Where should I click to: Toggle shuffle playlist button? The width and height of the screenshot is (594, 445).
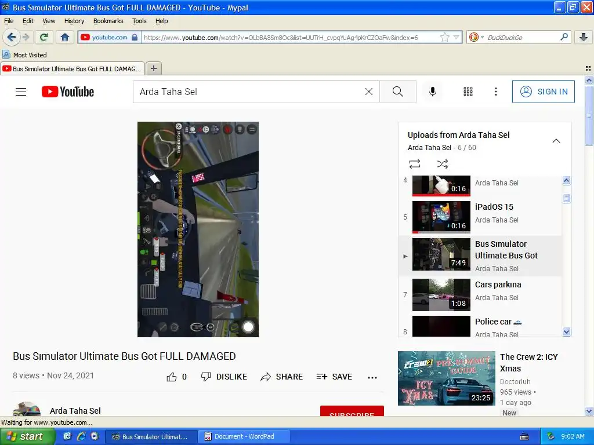(443, 164)
